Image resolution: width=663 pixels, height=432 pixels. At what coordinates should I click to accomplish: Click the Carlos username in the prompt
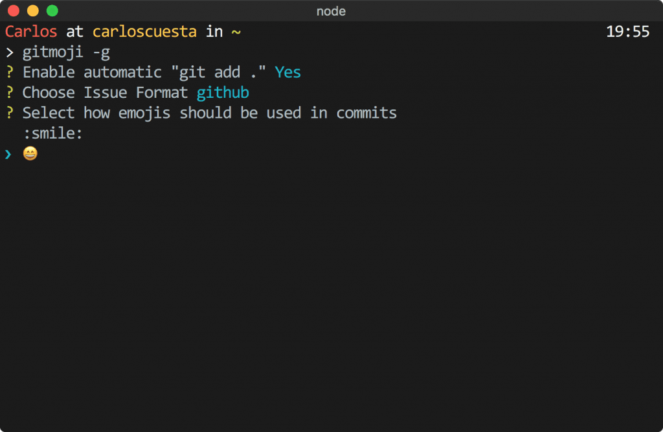(x=30, y=31)
